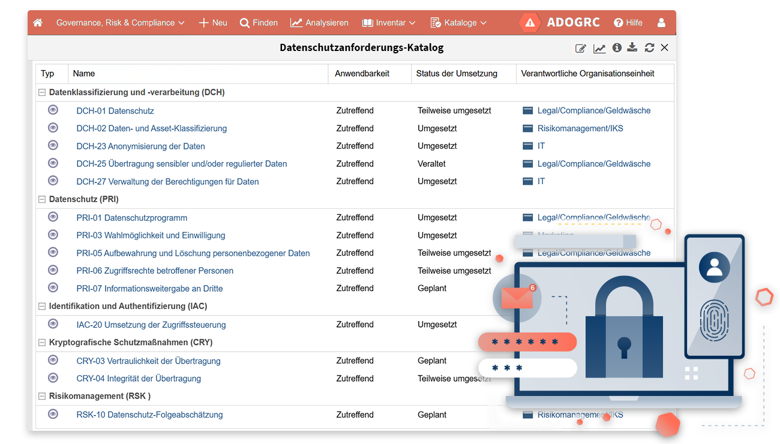Click the eye icon beside DCH-02
Screen dimensions: 780x444
coord(53,127)
